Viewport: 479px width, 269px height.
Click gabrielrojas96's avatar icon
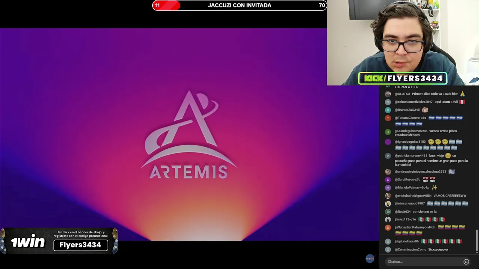click(x=388, y=241)
